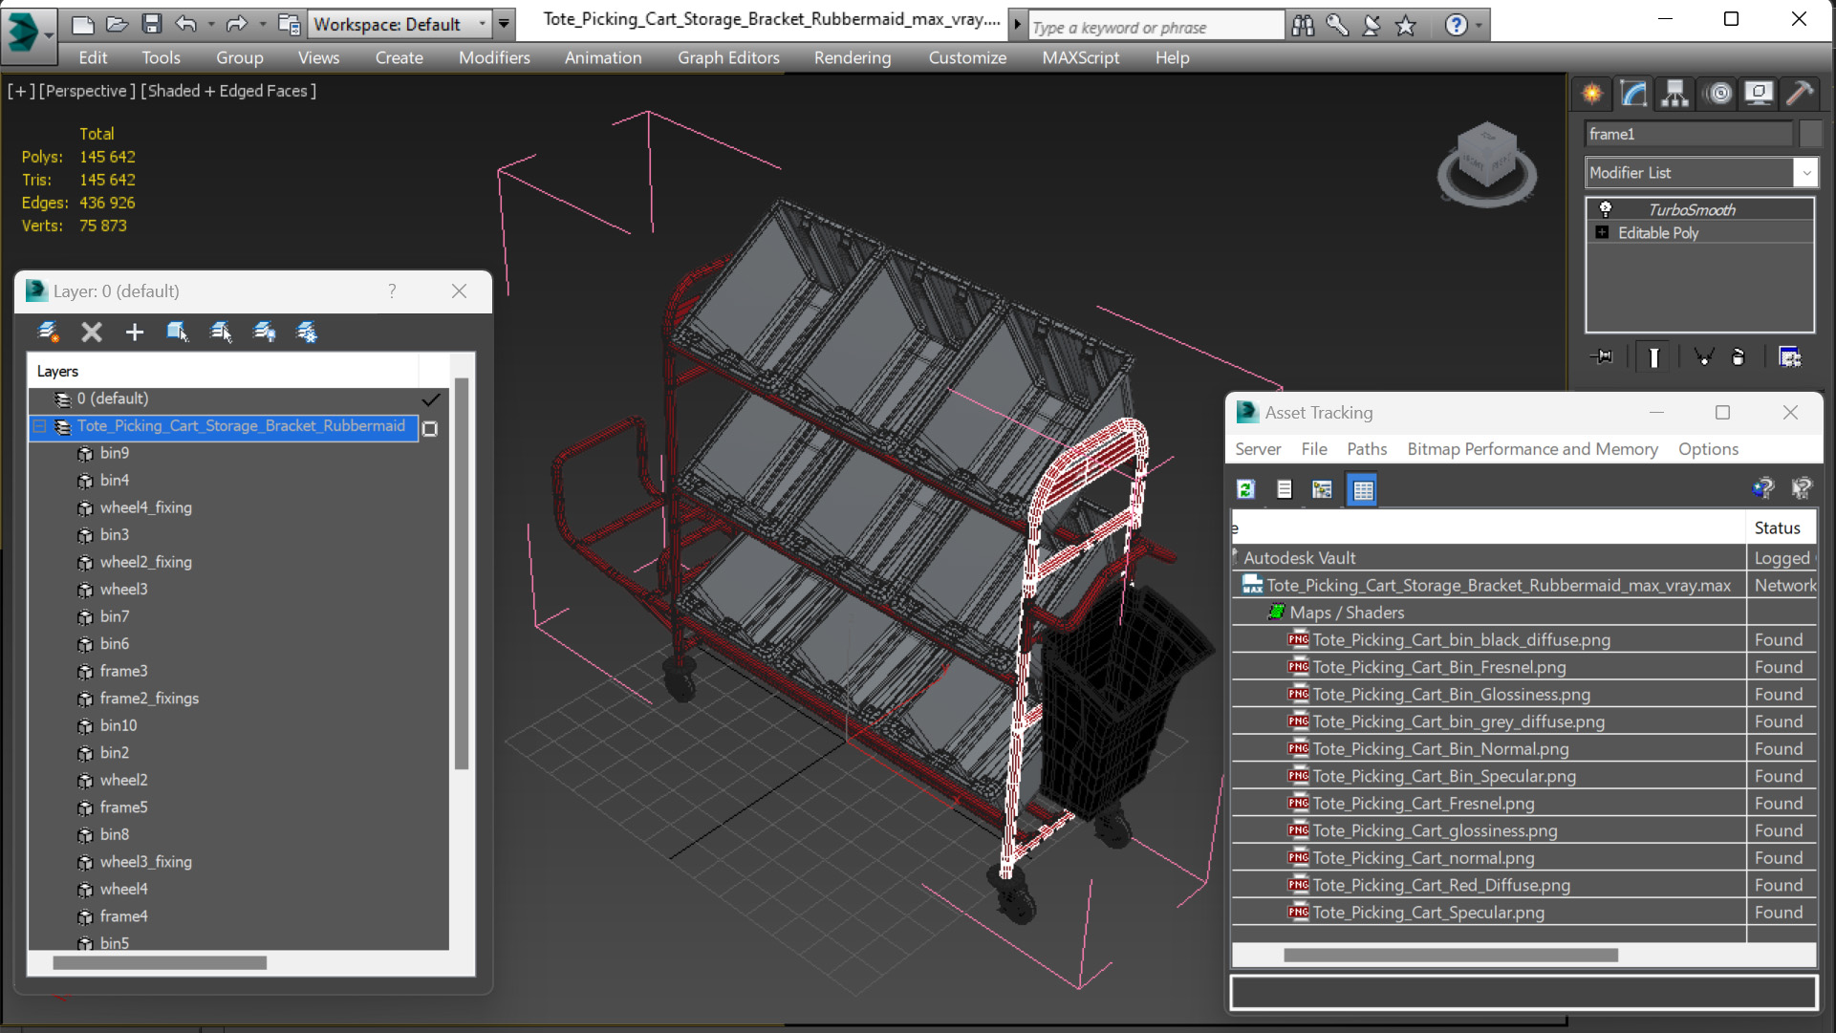The height and width of the screenshot is (1033, 1836).
Task: Click the New Scene file icon
Action: 83,24
